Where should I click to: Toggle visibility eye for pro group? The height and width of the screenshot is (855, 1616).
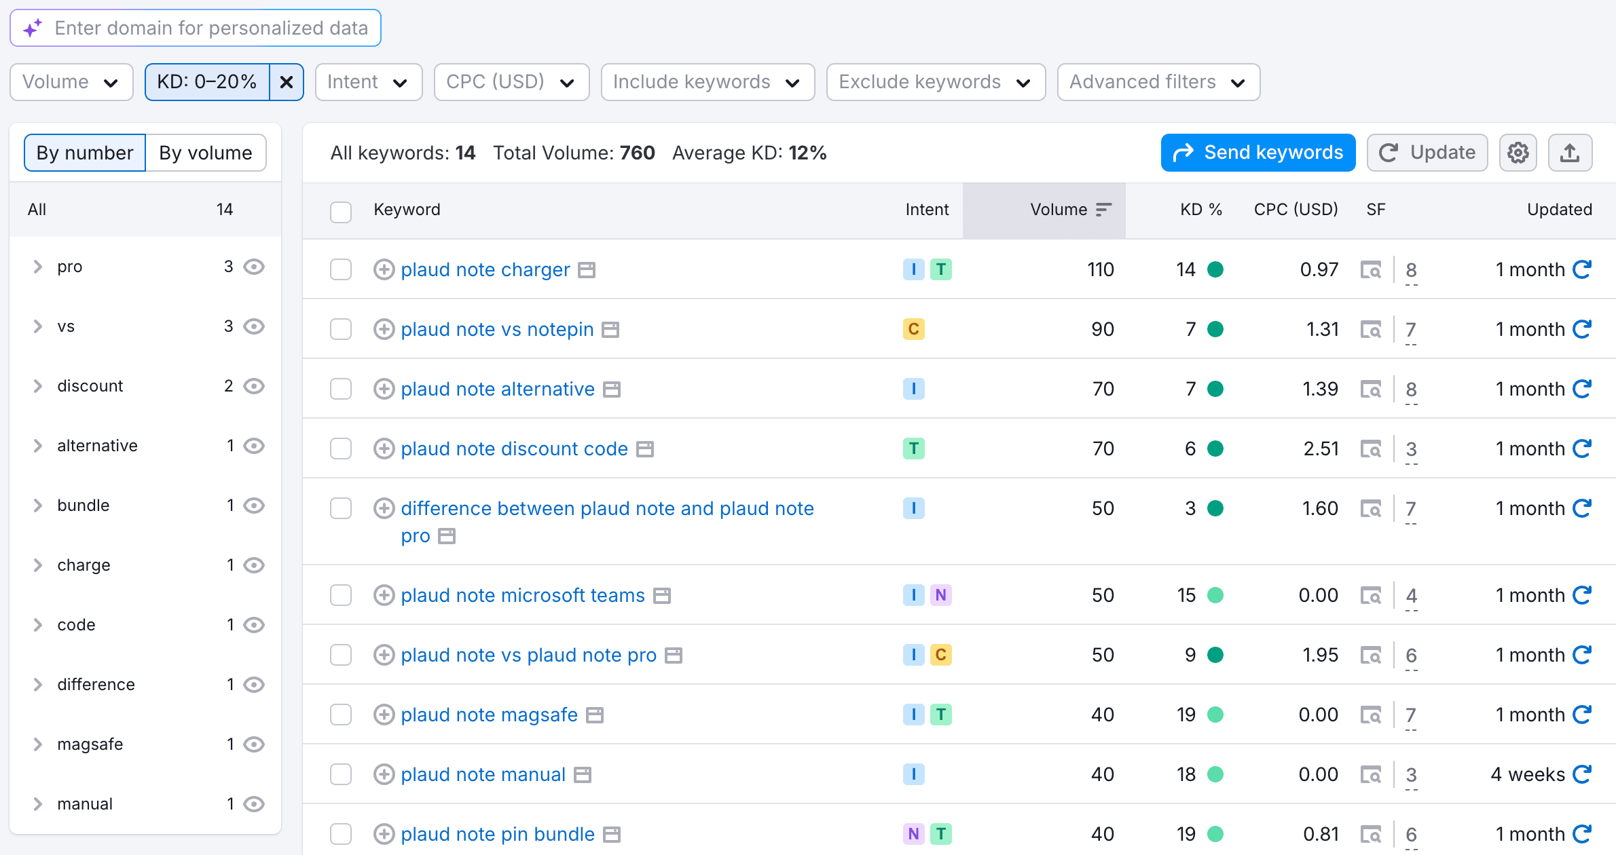point(254,267)
